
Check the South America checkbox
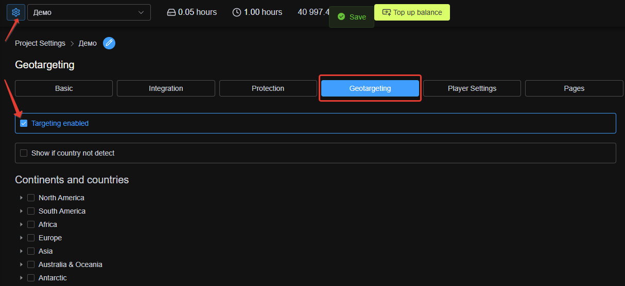(31, 211)
